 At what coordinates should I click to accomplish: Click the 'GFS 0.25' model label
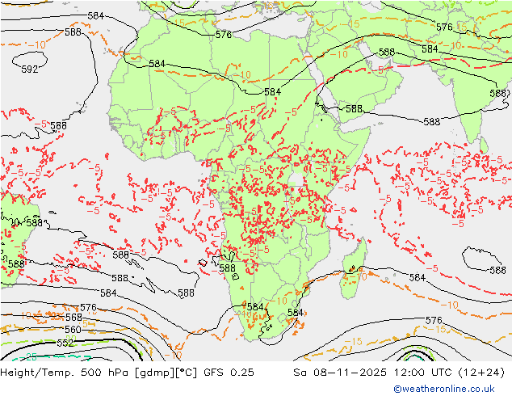point(229,372)
